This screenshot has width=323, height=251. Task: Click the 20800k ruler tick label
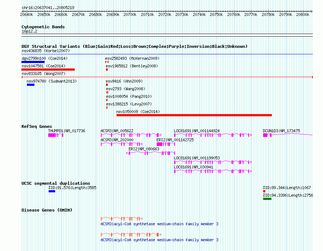tap(303, 14)
